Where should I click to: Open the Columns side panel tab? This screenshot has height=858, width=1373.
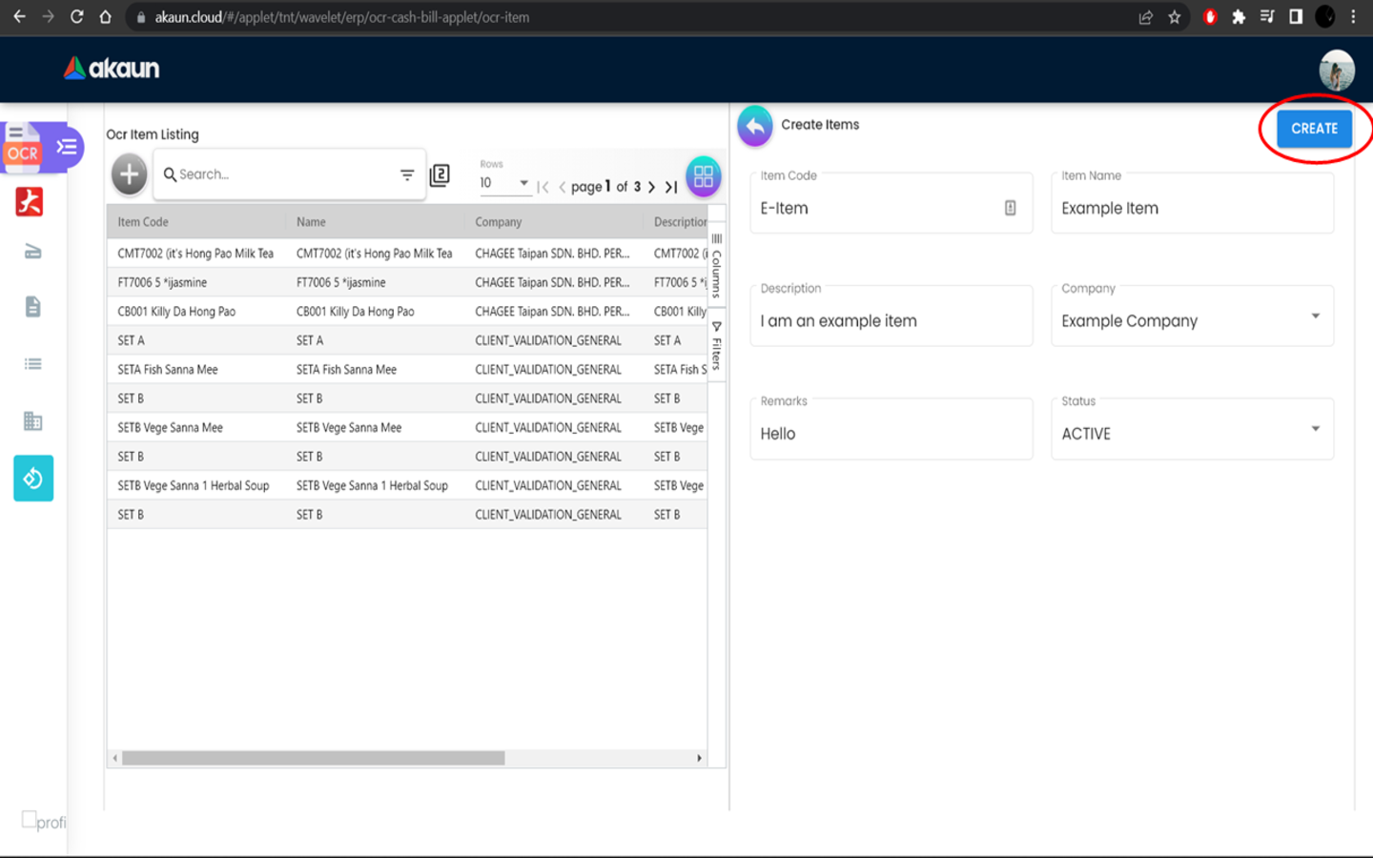(717, 265)
